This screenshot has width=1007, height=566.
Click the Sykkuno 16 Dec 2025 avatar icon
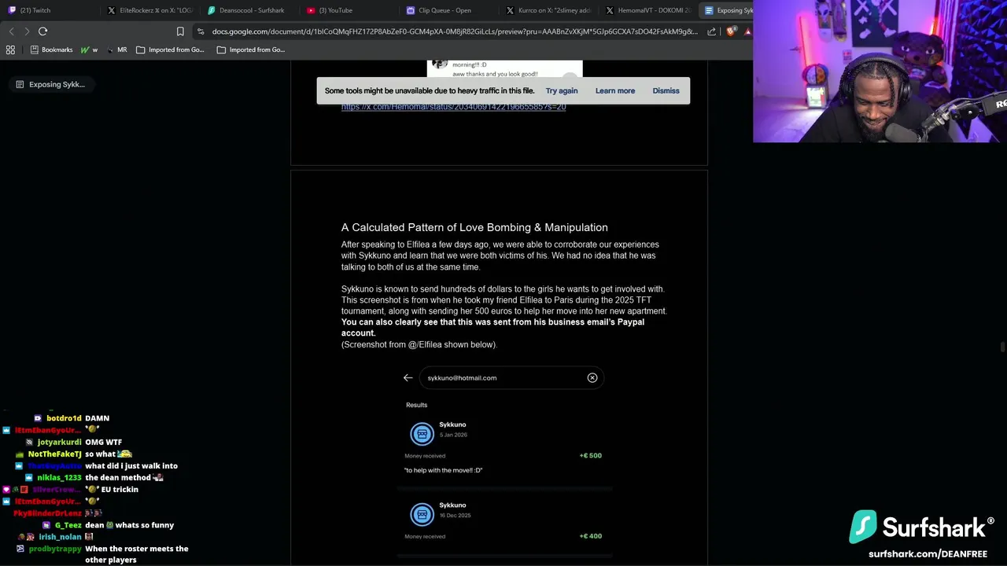(422, 514)
